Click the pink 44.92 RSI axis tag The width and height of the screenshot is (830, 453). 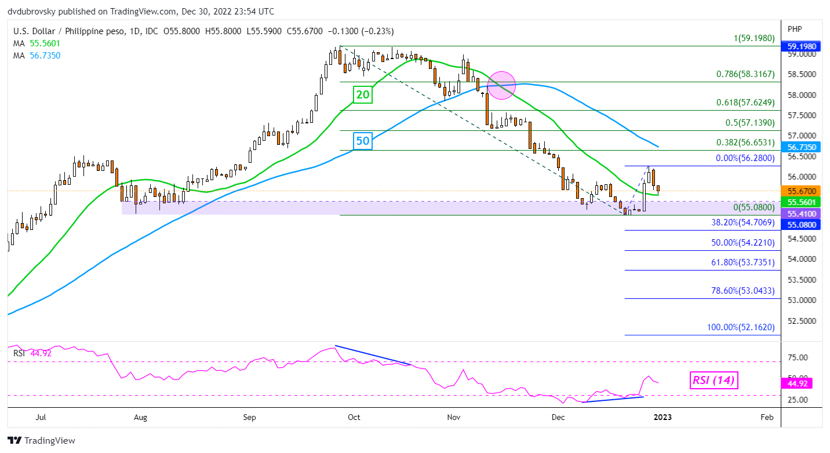[798, 382]
